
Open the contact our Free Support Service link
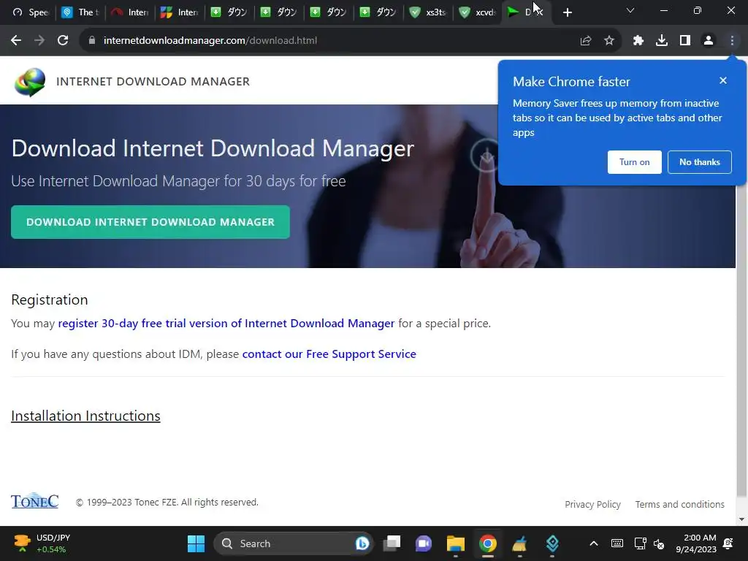click(329, 354)
